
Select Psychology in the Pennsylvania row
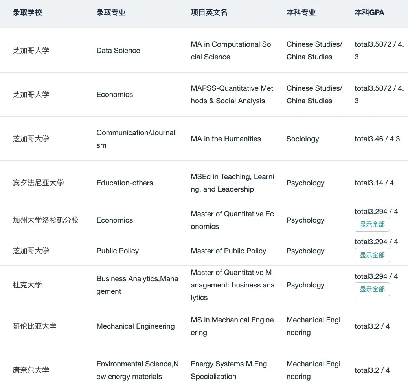coord(305,183)
